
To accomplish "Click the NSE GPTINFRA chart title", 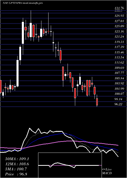I will click(x=23, y=3).
